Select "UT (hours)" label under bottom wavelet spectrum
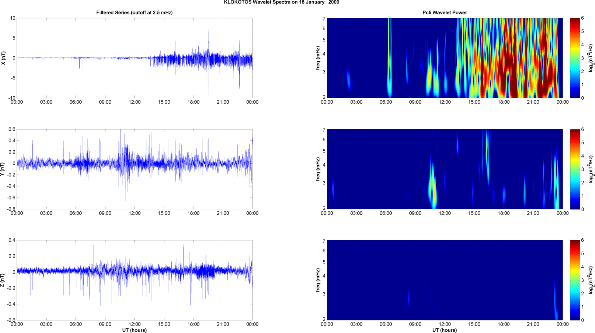 pos(444,330)
